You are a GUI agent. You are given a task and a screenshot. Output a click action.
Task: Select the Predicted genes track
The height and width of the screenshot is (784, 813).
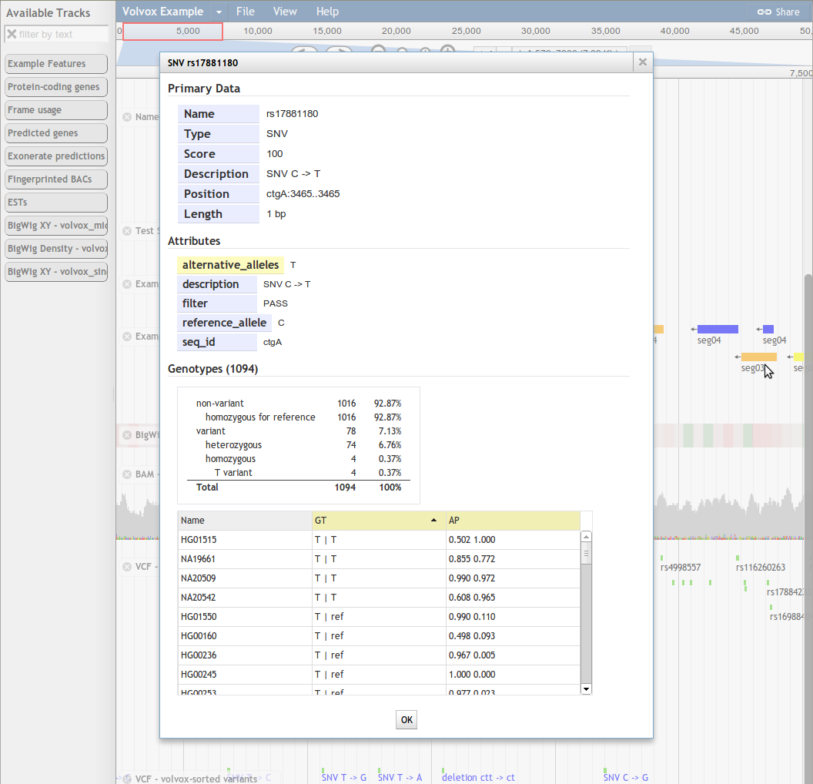(56, 132)
